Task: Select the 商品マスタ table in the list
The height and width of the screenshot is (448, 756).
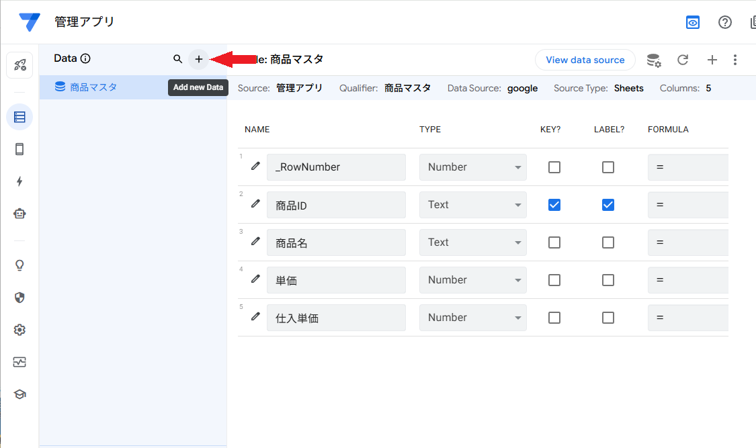Action: tap(94, 87)
